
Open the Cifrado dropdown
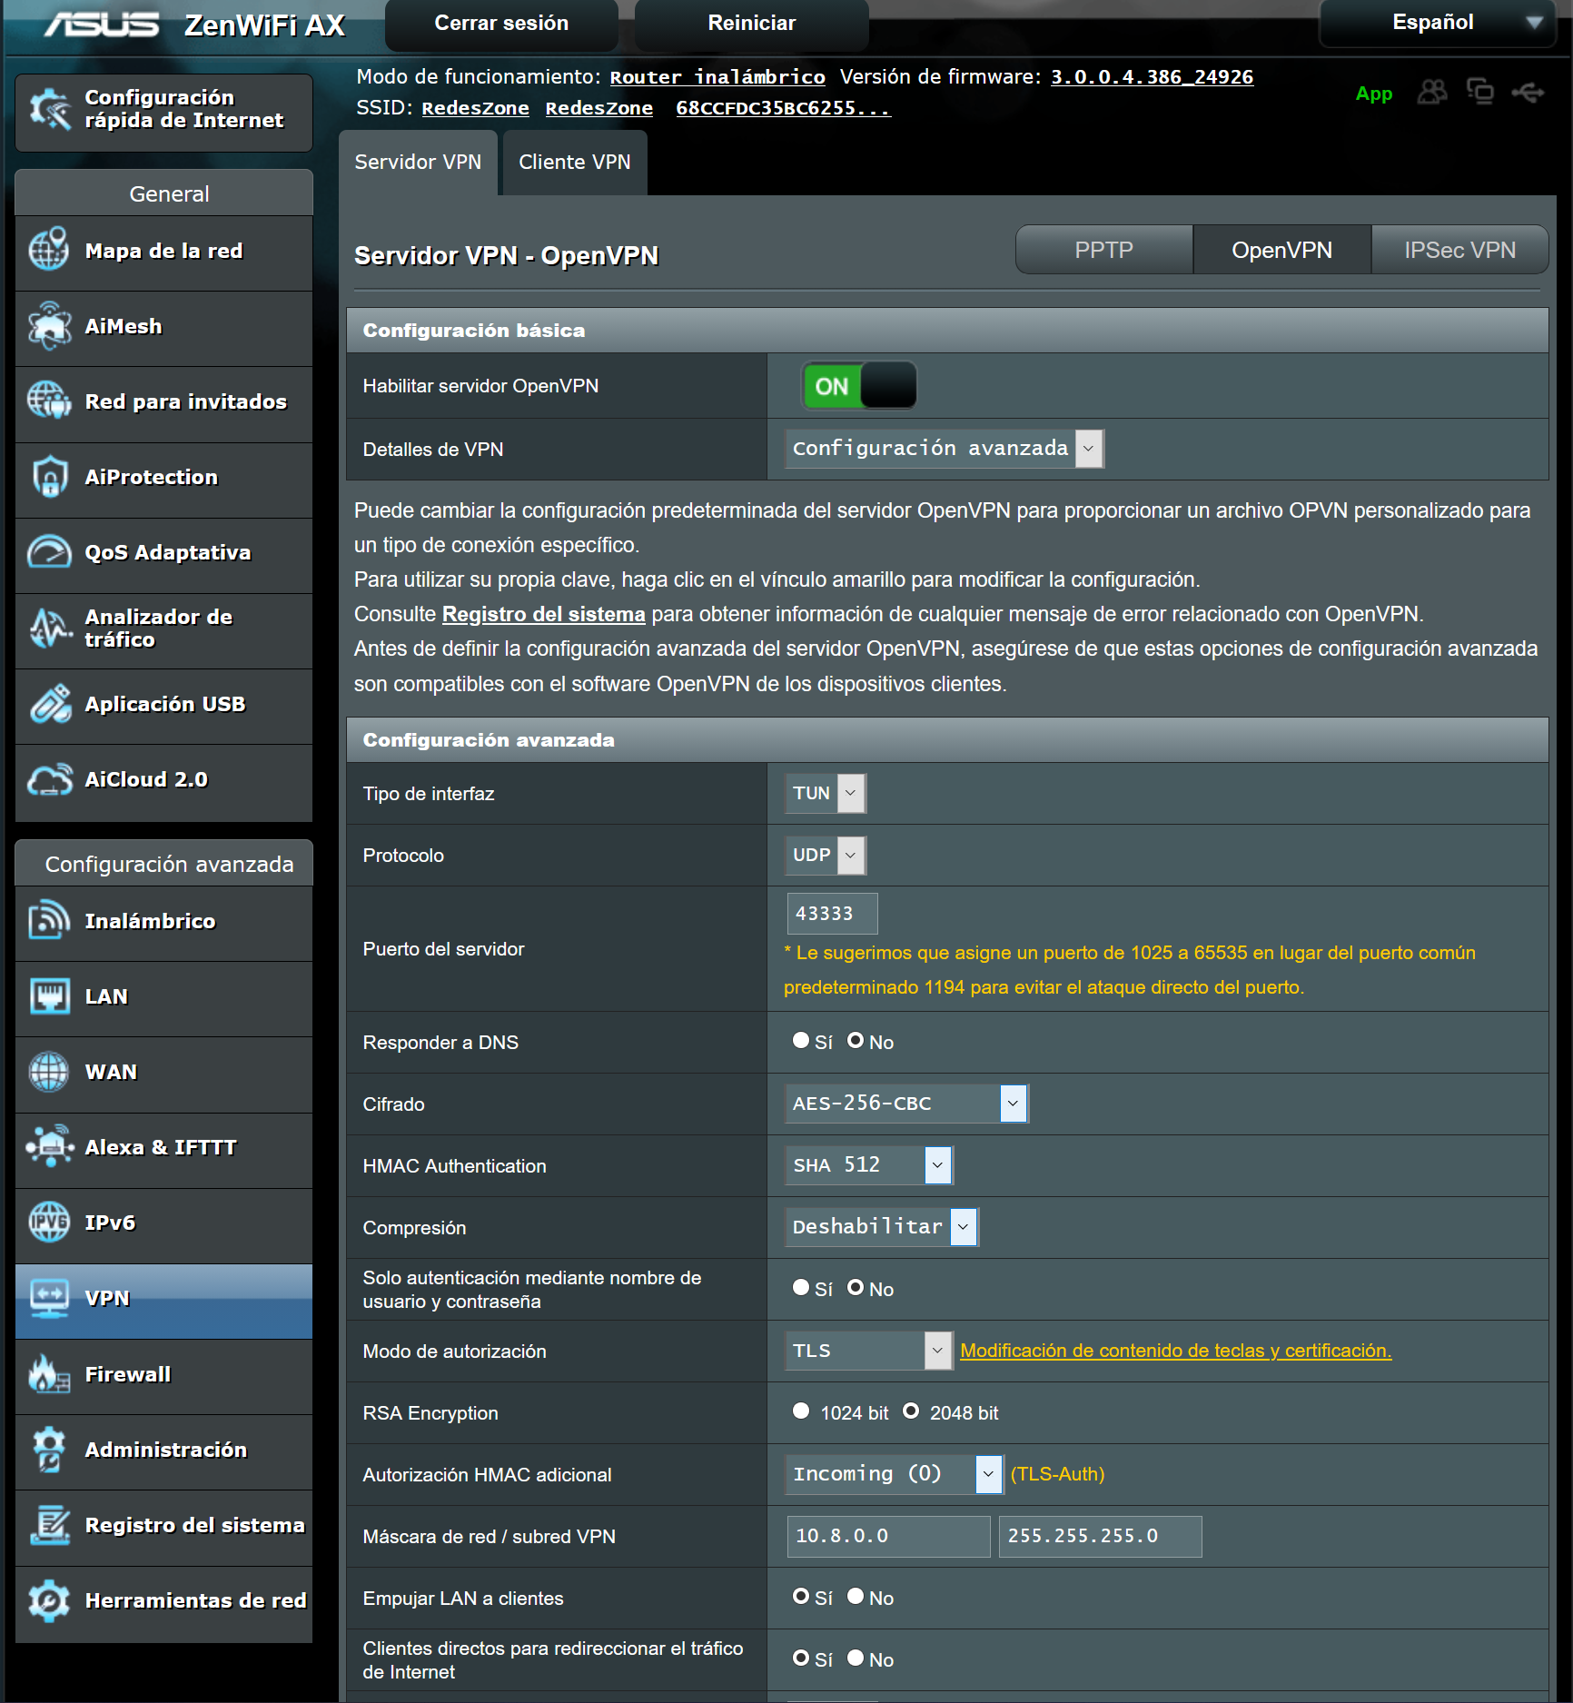point(907,1104)
